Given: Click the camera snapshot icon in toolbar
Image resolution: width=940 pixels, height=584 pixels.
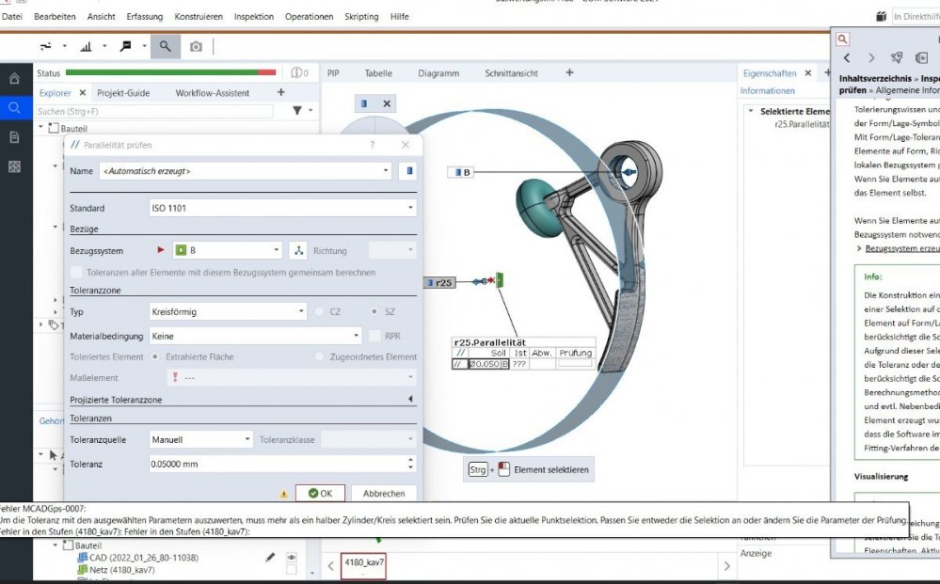Looking at the screenshot, I should (x=196, y=46).
